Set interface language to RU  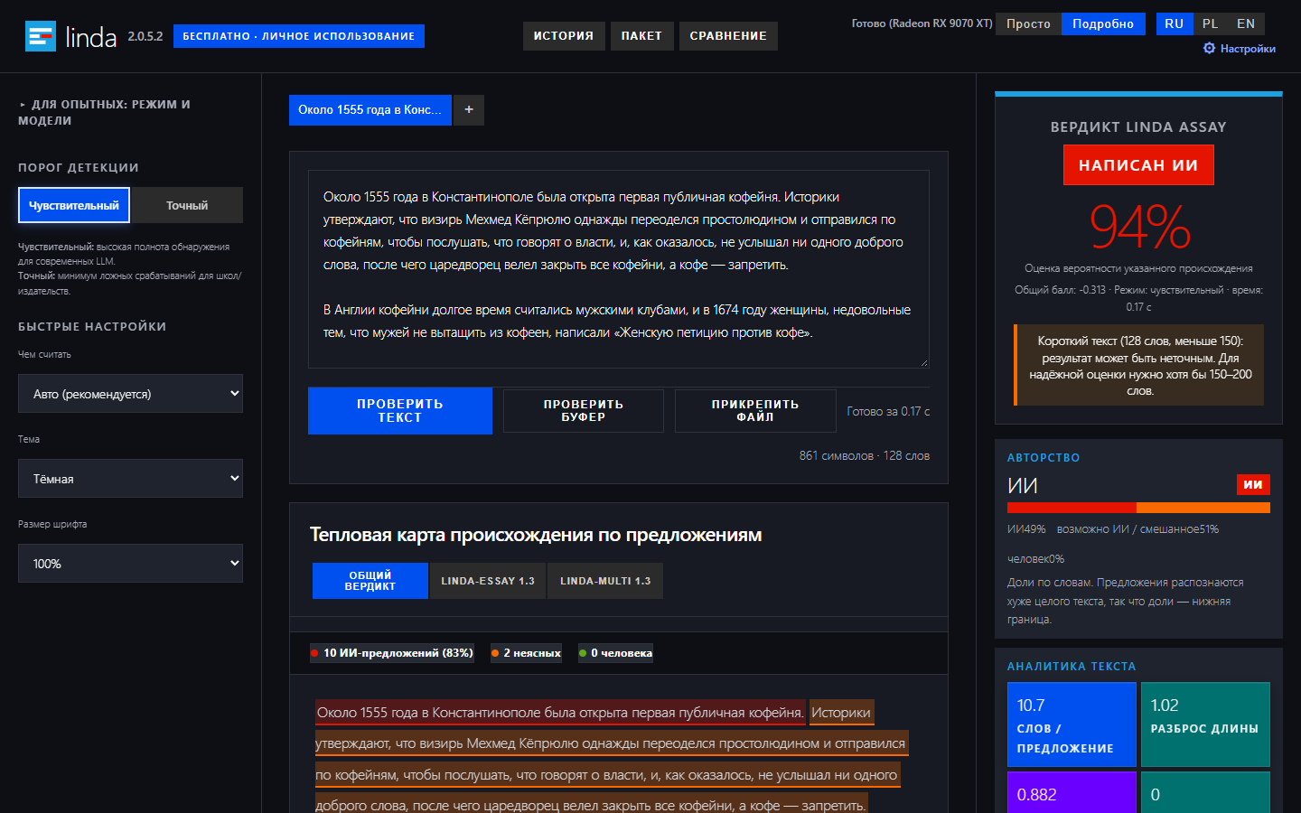click(1175, 23)
